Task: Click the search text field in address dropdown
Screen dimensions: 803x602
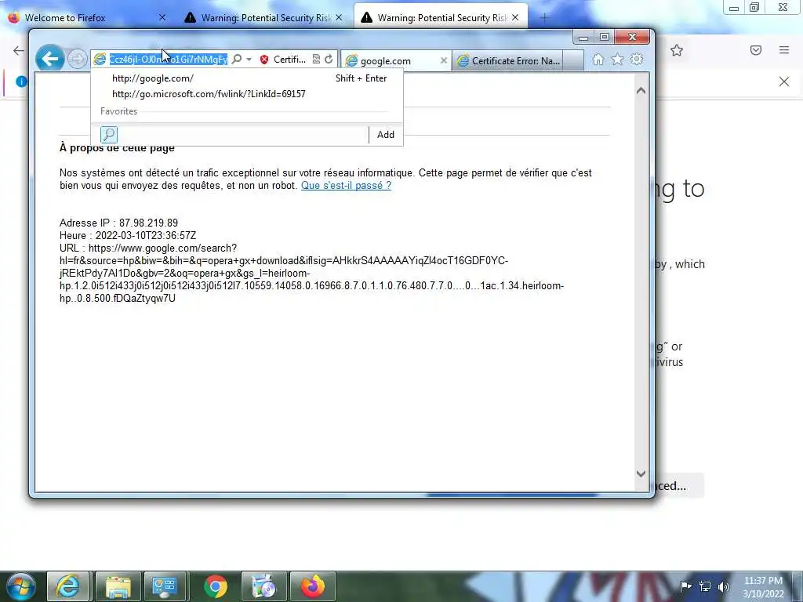Action: tap(243, 135)
